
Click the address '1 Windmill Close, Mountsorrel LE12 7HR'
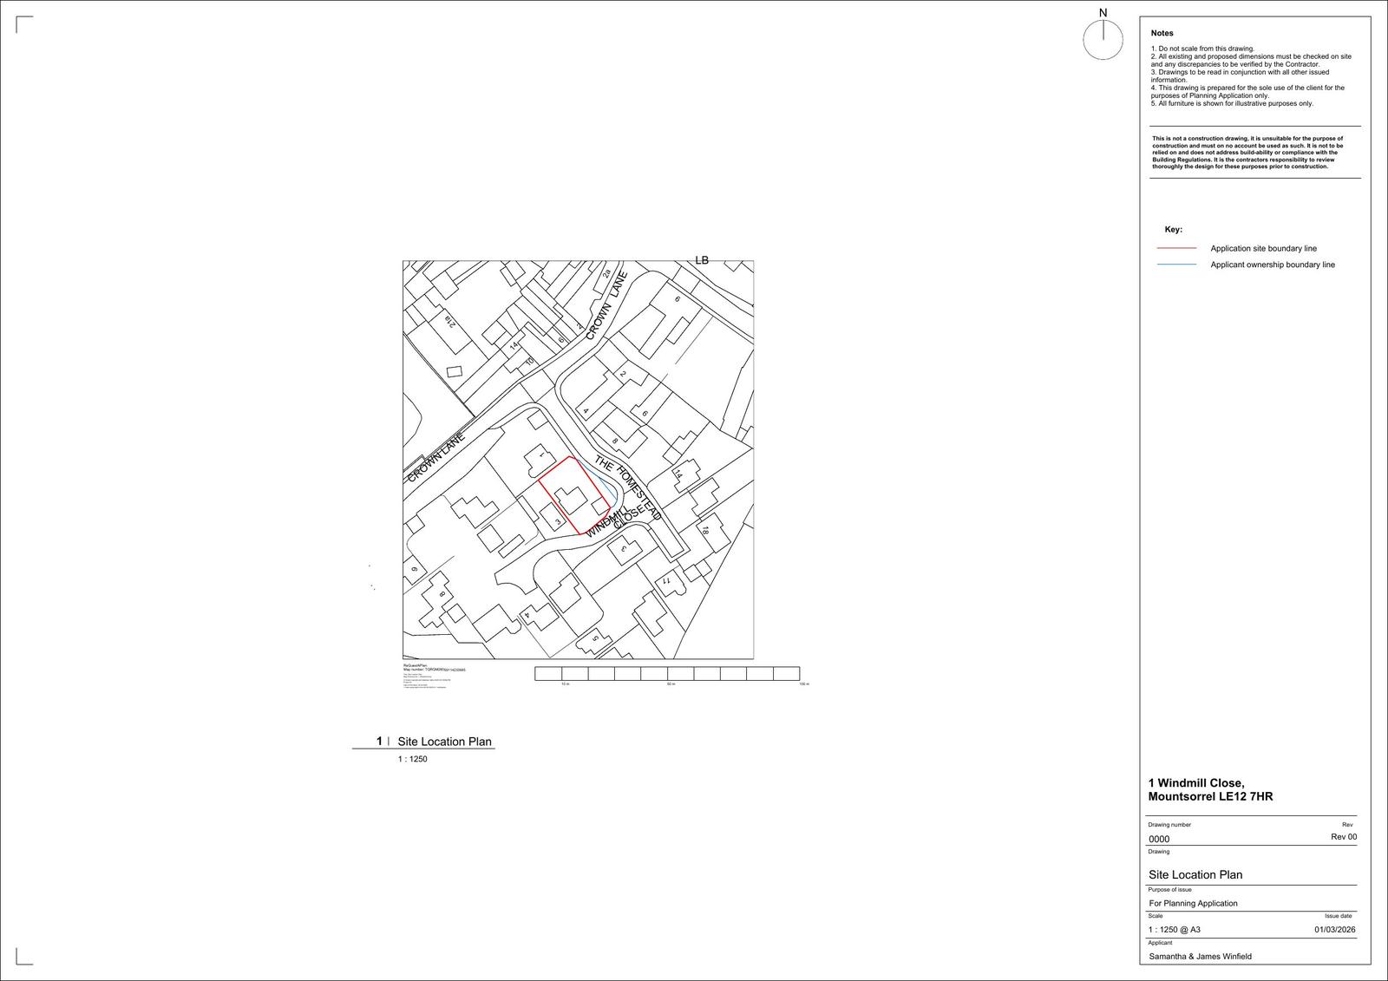[1209, 790]
